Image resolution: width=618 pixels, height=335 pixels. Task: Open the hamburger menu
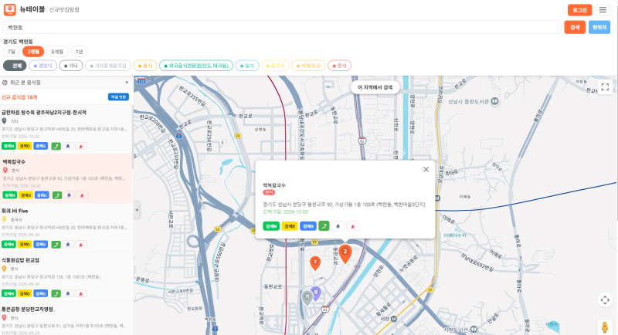coord(603,10)
